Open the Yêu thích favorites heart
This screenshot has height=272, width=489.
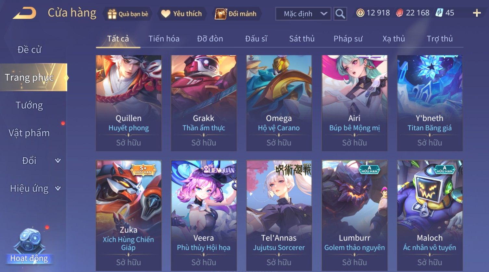(x=182, y=14)
